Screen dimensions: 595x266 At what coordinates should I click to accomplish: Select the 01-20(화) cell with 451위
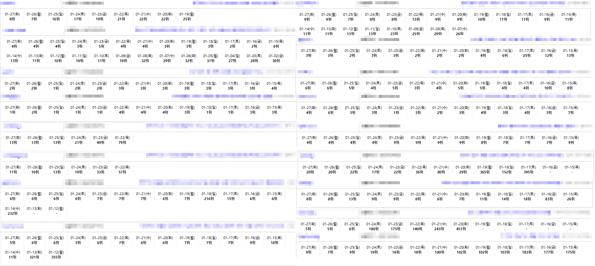pos(461,226)
